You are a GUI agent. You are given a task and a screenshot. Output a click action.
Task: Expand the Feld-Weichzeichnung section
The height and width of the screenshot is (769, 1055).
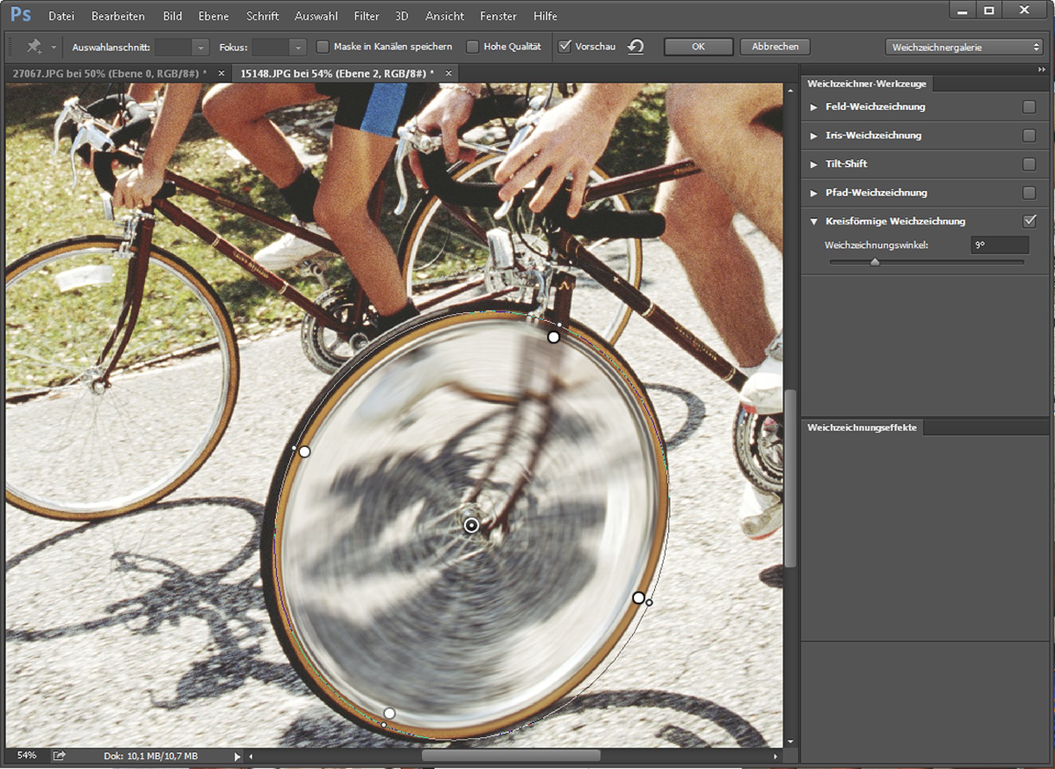point(813,107)
